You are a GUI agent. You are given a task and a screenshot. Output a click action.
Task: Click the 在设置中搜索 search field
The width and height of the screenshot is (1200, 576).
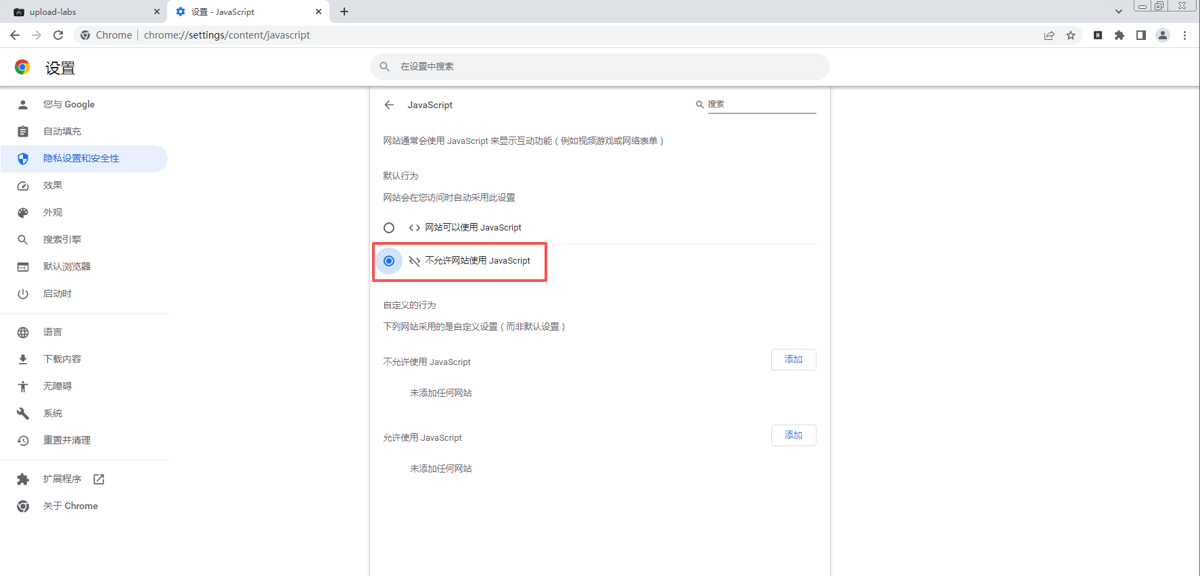[599, 66]
